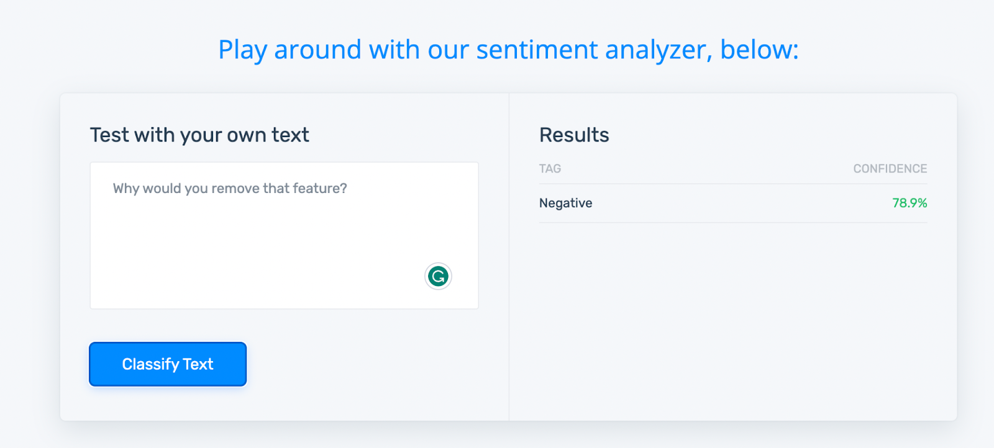The height and width of the screenshot is (448, 994).
Task: Click the 'Play around with our sentiment analyzer' headline
Action: 508,50
